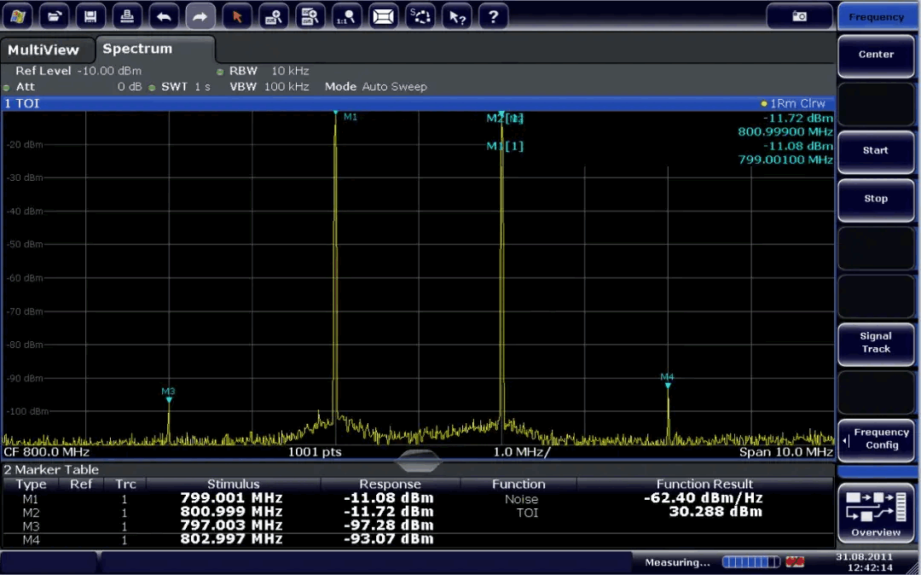
Task: Click the window splitter handle below diagram
Action: click(x=418, y=462)
